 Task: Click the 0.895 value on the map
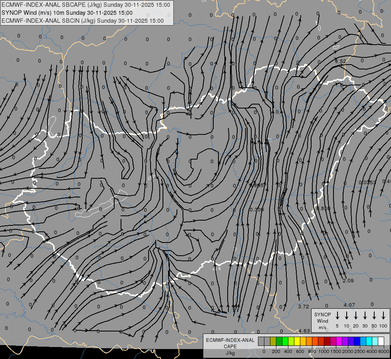click(256, 185)
